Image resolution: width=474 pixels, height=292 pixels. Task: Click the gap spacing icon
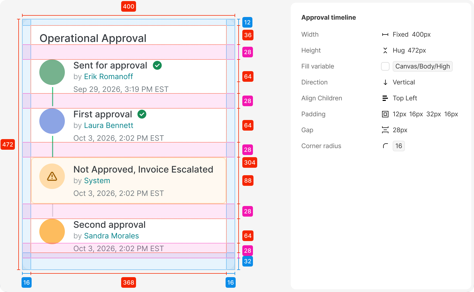coord(385,130)
